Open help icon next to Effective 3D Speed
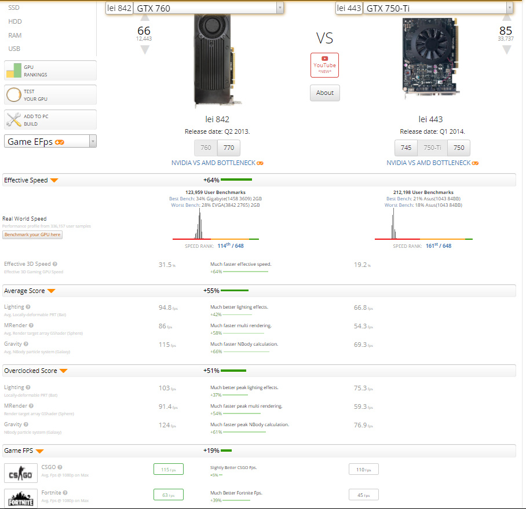The image size is (526, 509). 55,264
